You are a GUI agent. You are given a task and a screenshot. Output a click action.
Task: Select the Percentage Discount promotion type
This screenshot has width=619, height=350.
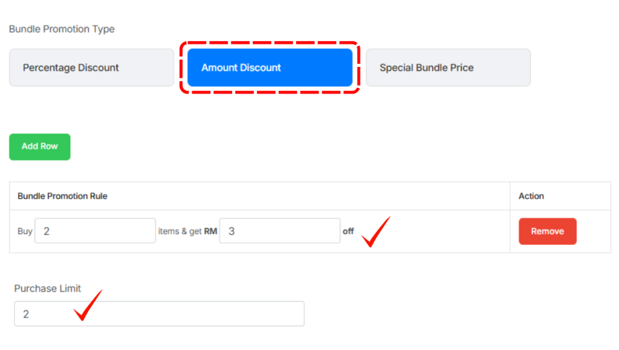point(91,68)
